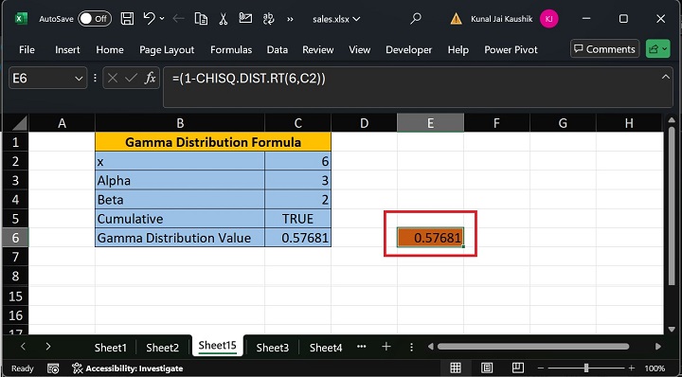
Task: Add a new sheet with plus button
Action: click(x=386, y=347)
